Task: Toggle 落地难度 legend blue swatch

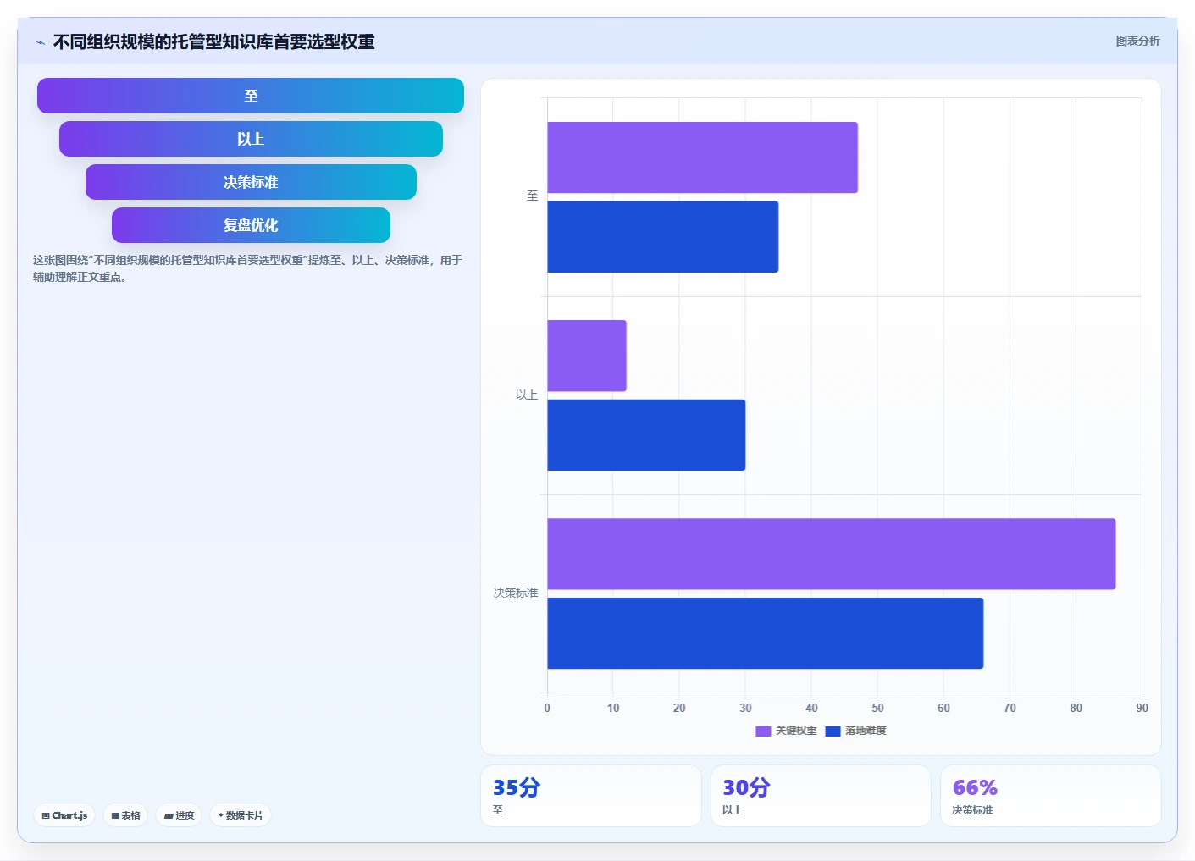Action: (833, 731)
